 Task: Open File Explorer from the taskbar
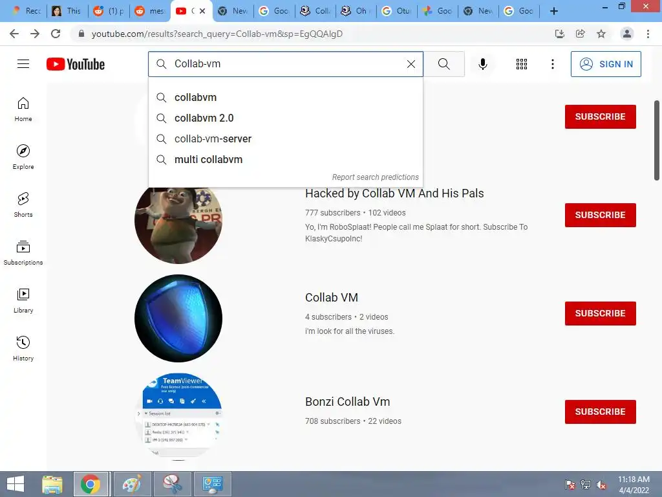click(52, 484)
